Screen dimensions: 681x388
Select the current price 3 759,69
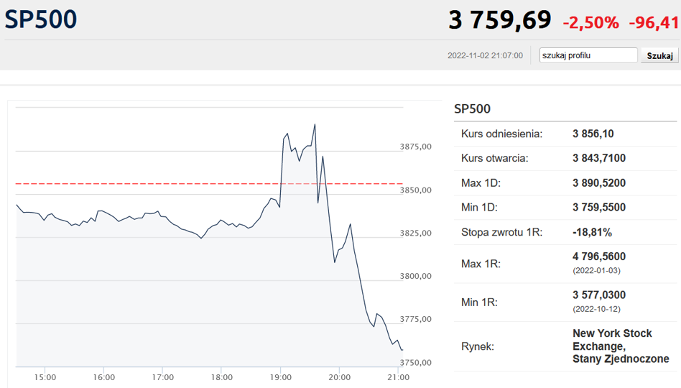[x=499, y=20]
